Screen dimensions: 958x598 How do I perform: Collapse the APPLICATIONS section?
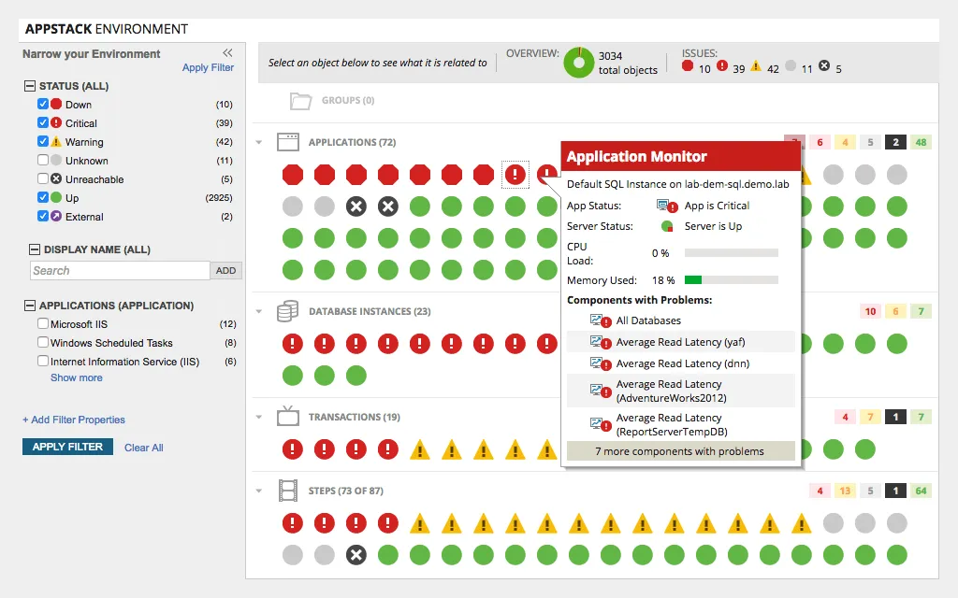pyautogui.click(x=258, y=141)
